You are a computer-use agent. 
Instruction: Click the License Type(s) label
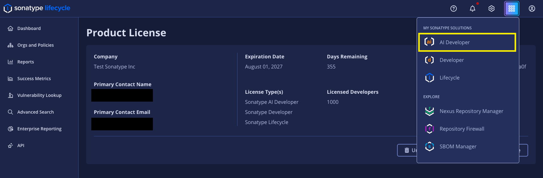[x=264, y=92]
